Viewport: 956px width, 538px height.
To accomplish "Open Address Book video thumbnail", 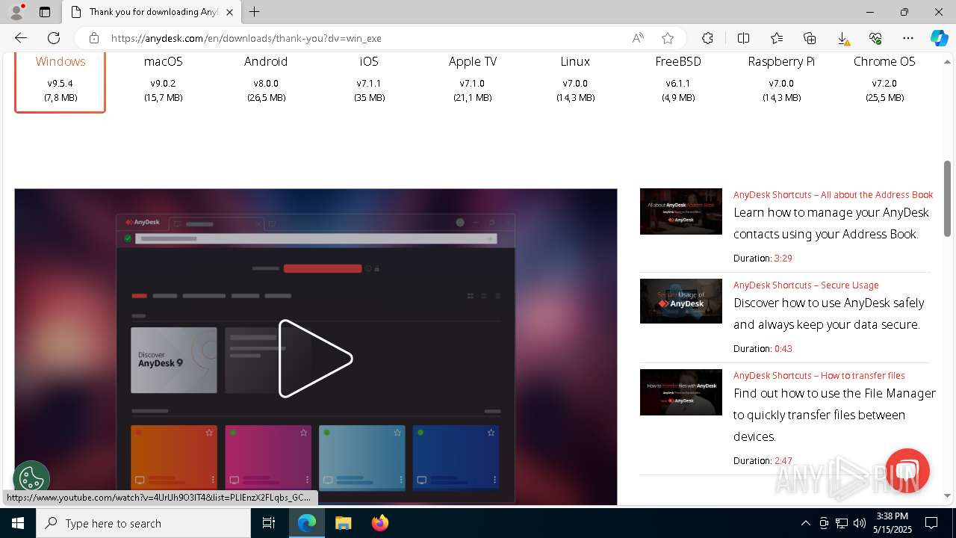I will click(x=681, y=211).
